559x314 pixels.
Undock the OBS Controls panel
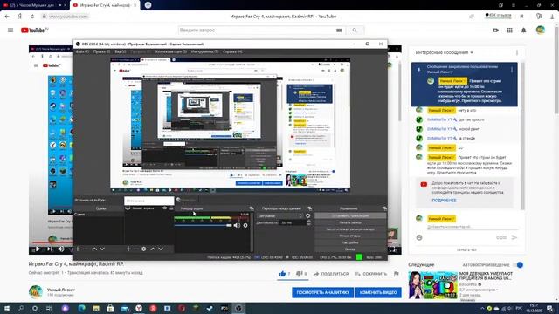point(384,208)
